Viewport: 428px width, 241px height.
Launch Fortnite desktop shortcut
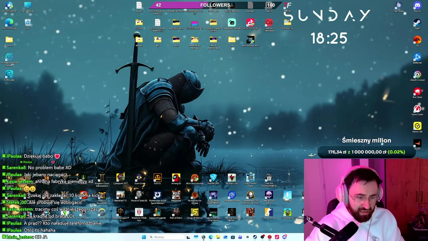[288, 196]
